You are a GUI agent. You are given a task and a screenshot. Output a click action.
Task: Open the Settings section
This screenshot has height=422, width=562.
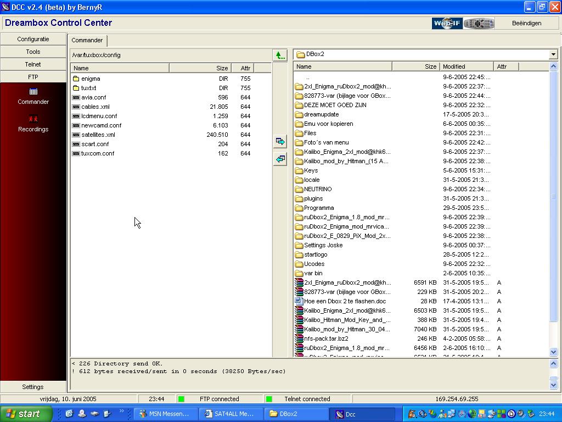(x=33, y=387)
